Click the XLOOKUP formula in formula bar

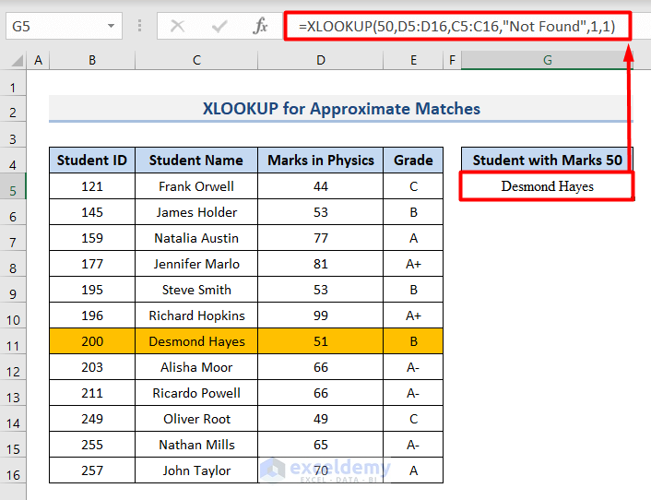(461, 27)
